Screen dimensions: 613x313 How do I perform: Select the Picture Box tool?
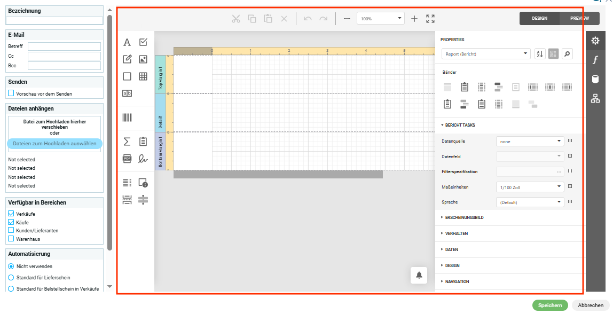point(143,59)
